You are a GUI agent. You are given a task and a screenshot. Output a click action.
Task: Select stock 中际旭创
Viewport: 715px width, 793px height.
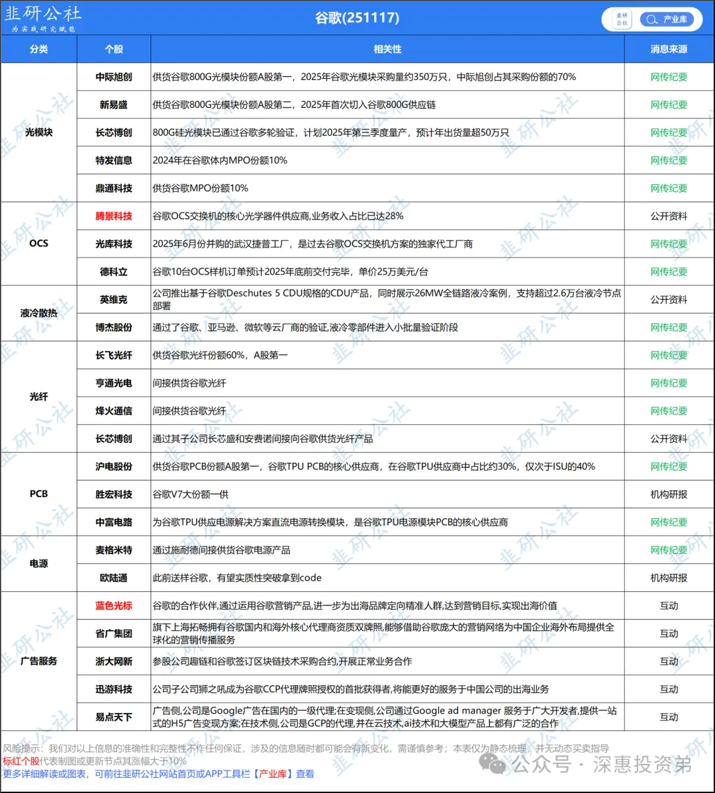coord(114,77)
